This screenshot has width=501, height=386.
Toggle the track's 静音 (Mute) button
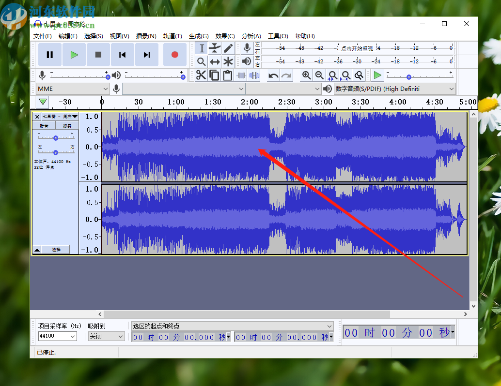pyautogui.click(x=44, y=125)
